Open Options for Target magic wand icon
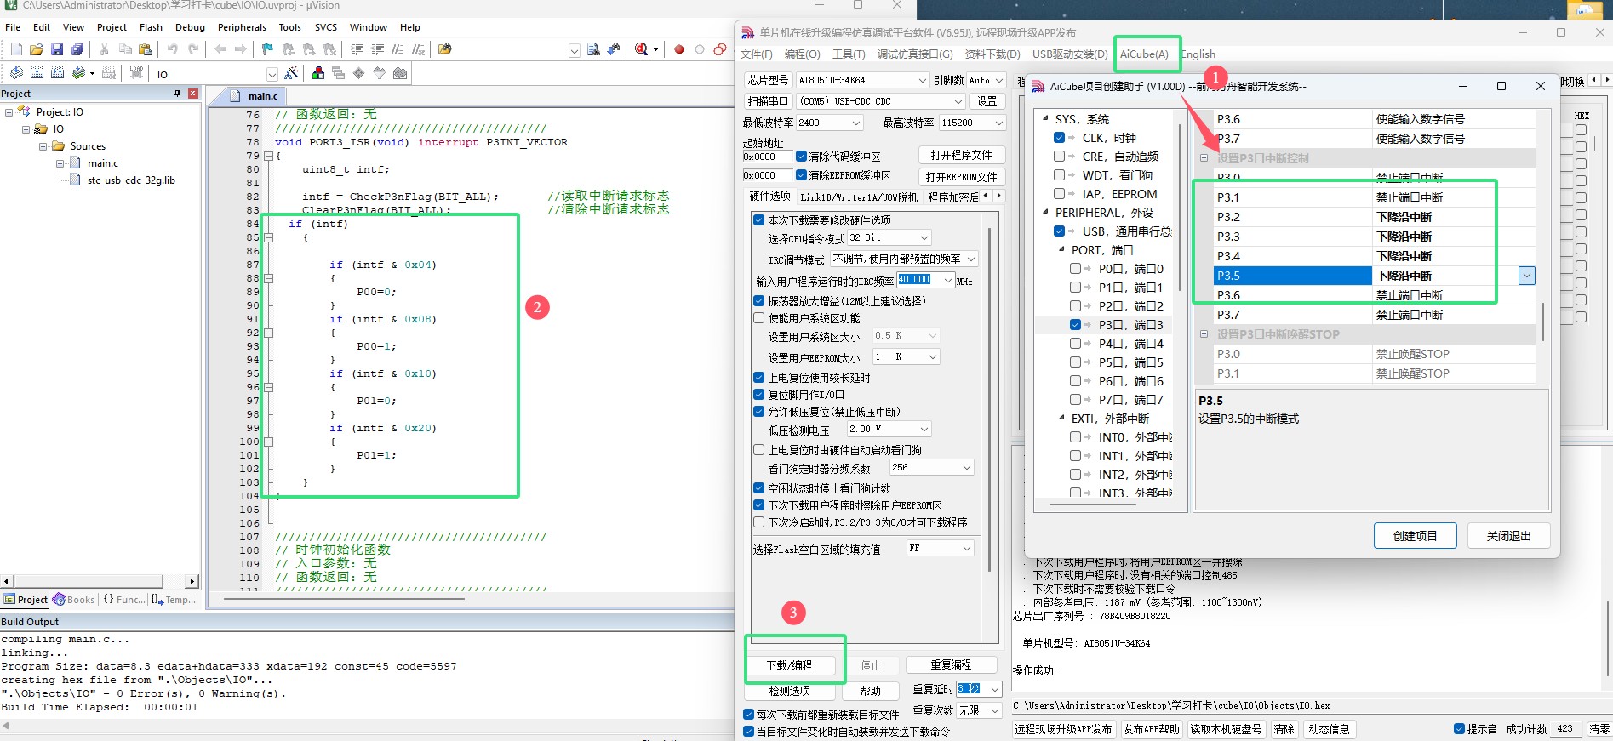Viewport: 1613px width, 741px height. [291, 74]
